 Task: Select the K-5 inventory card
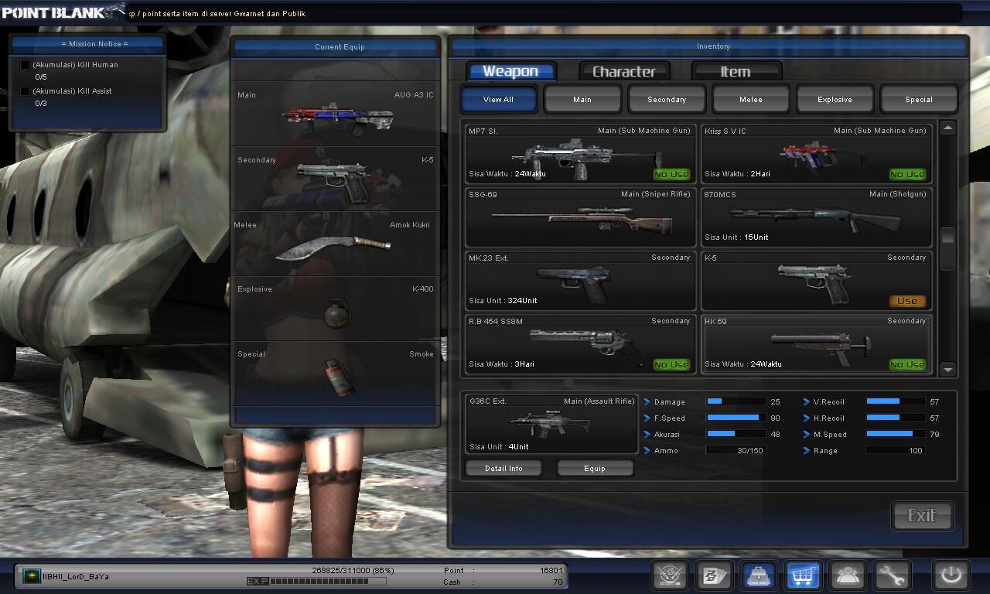click(x=816, y=281)
